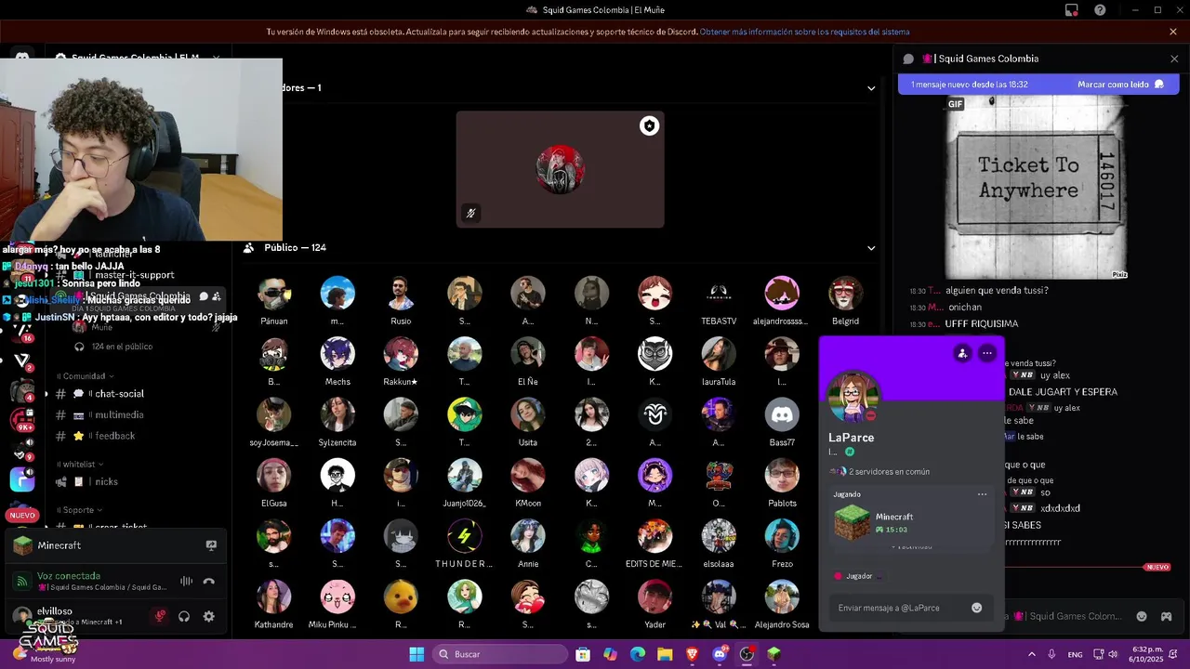This screenshot has height=669, width=1190.
Task: Click Marcar como leído button
Action: [1120, 85]
